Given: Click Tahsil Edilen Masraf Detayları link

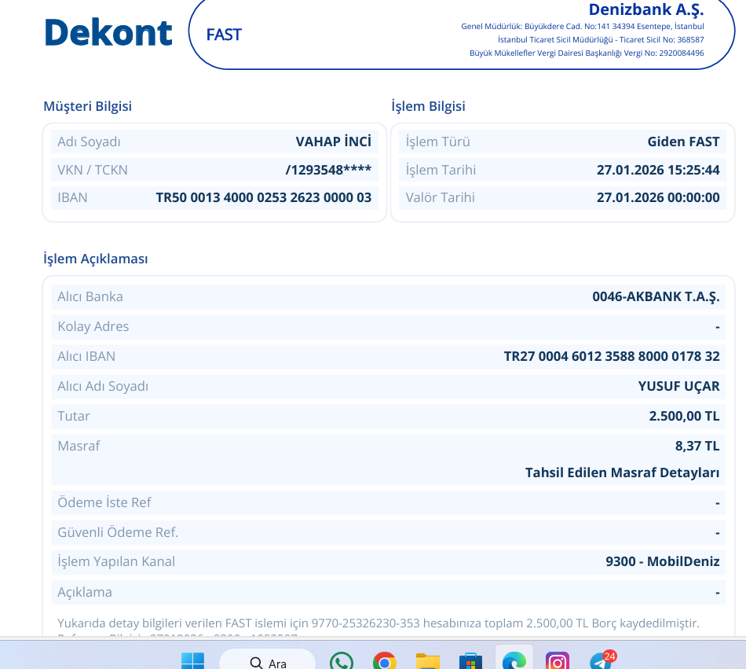Looking at the screenshot, I should click(x=622, y=472).
